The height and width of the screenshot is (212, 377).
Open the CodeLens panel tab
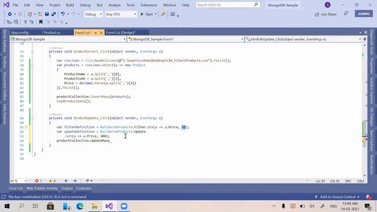(x=84, y=188)
